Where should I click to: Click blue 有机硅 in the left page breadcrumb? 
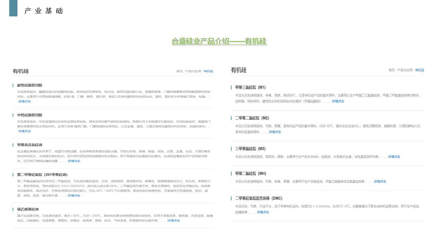[208, 71]
